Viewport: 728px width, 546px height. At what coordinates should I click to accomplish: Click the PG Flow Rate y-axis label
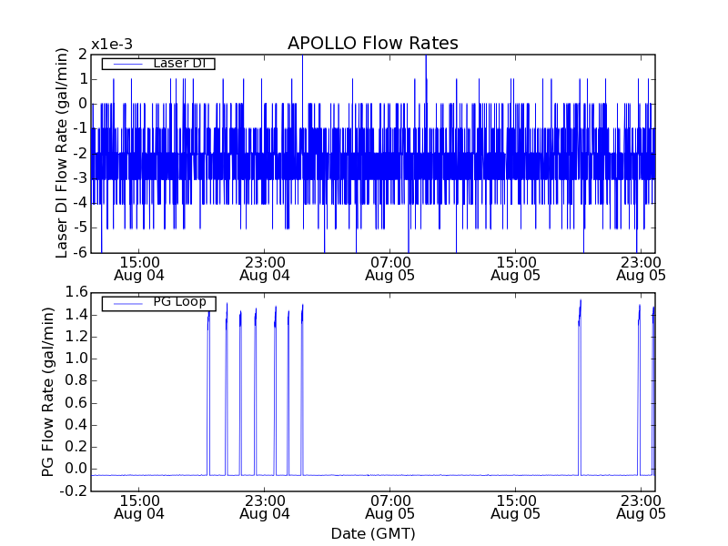pyautogui.click(x=48, y=393)
